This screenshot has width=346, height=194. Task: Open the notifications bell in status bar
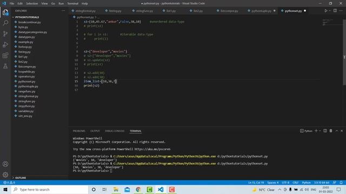(341, 183)
